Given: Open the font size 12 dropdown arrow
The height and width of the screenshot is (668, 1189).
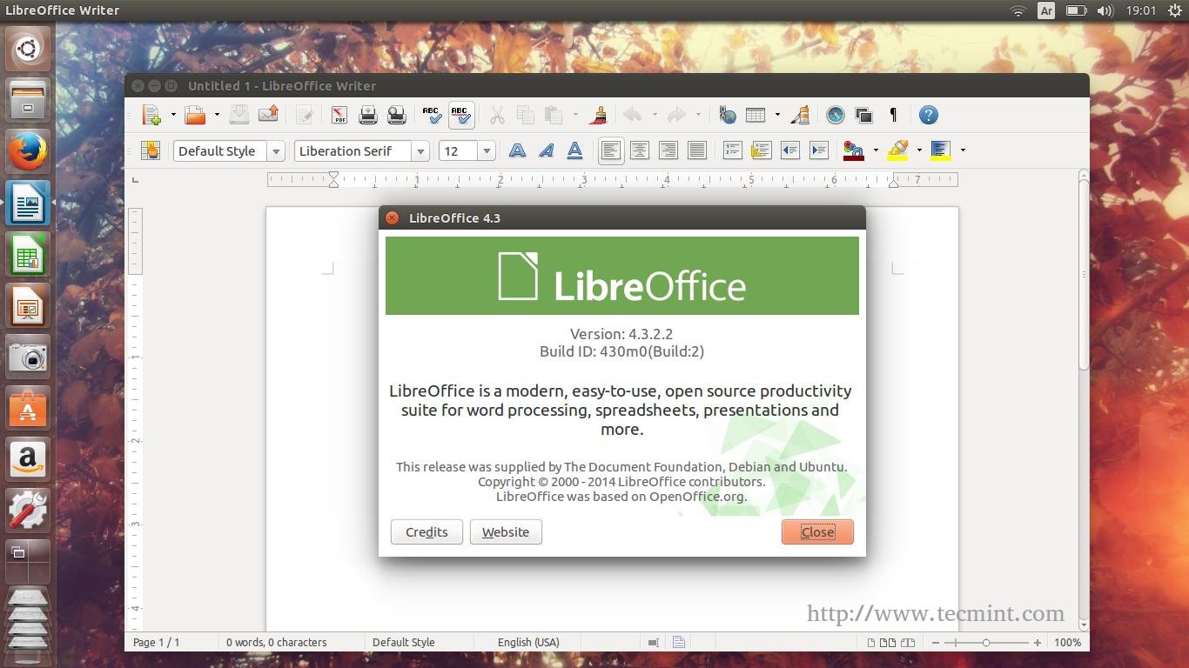Looking at the screenshot, I should pos(487,150).
